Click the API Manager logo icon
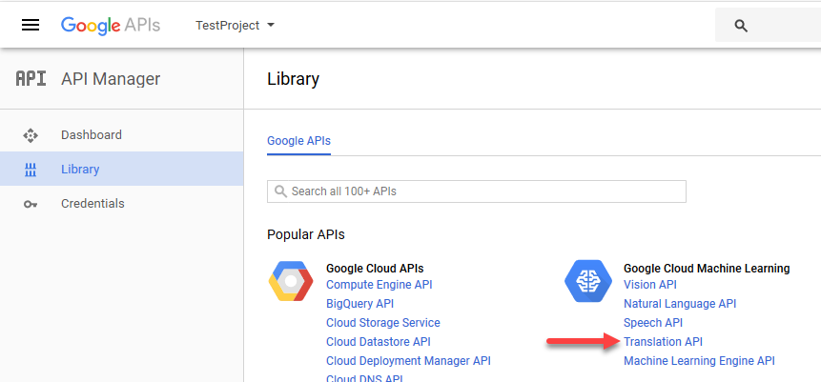This screenshot has width=821, height=382. coord(31,79)
